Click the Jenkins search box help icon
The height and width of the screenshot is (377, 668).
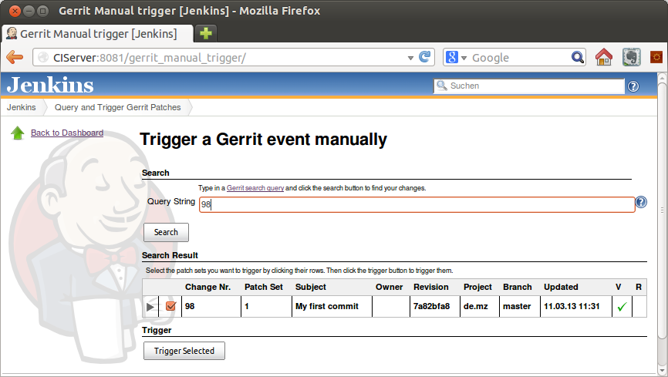pos(633,86)
